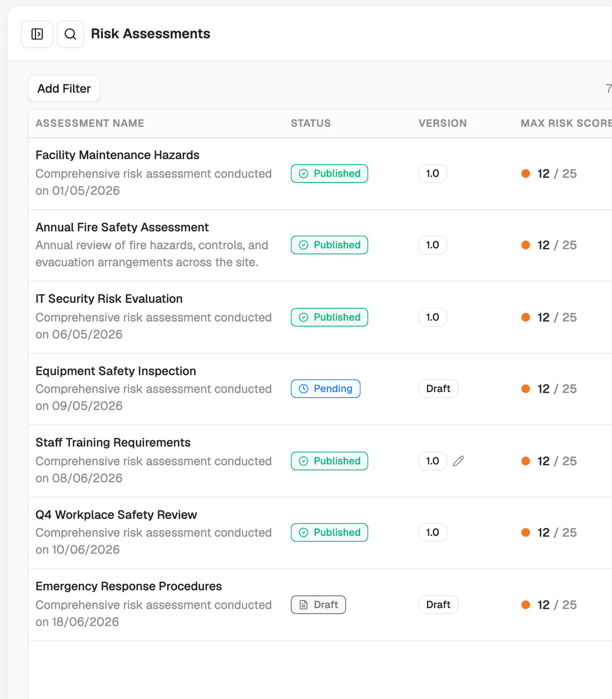The height and width of the screenshot is (699, 612).
Task: Click 12 / 25 score for Equipment Safety
Action: point(549,389)
